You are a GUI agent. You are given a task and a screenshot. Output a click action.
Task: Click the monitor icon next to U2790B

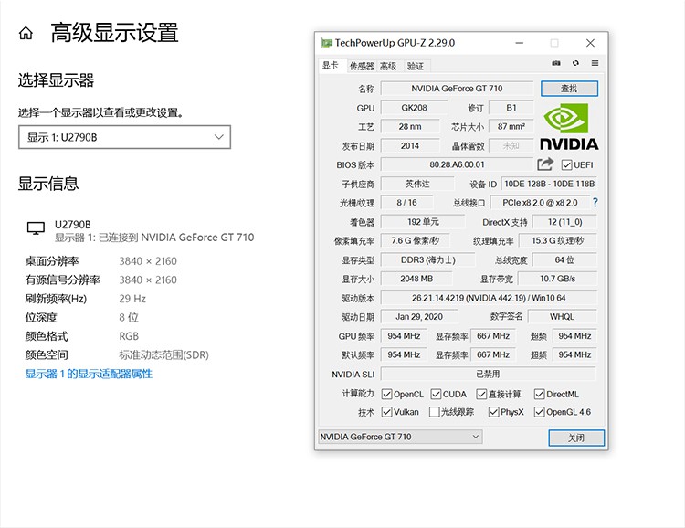click(36, 227)
